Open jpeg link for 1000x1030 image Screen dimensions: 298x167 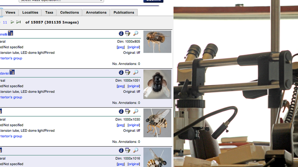click(x=121, y=125)
